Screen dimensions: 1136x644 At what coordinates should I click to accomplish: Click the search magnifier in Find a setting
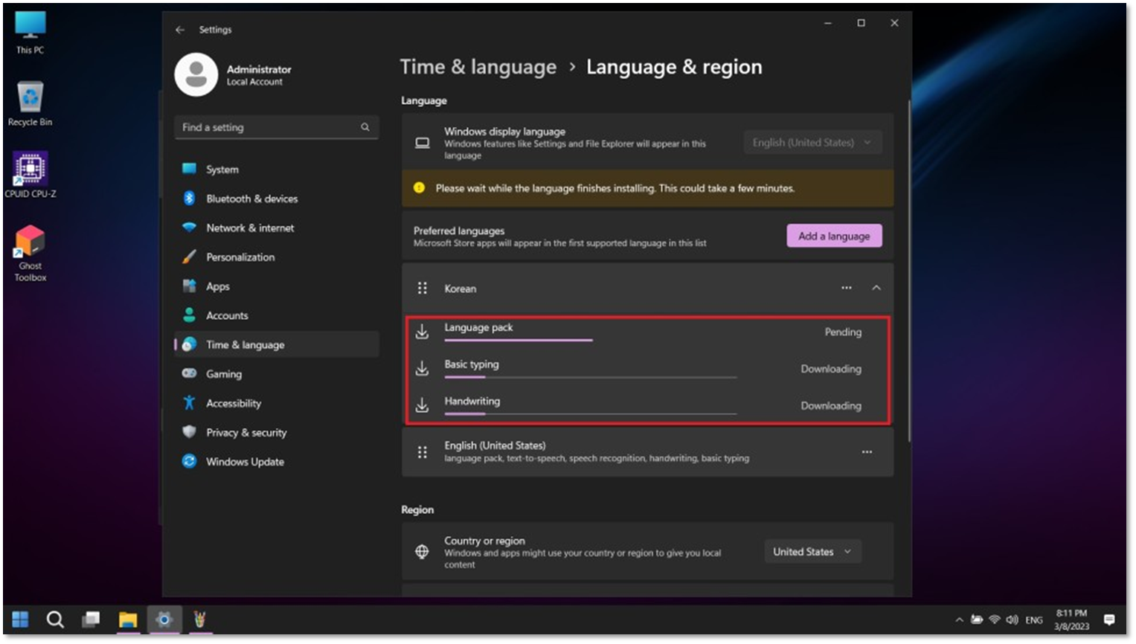coord(365,127)
